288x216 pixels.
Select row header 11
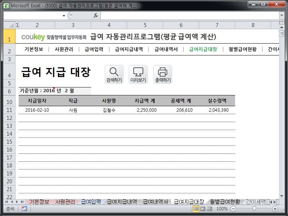point(9,110)
